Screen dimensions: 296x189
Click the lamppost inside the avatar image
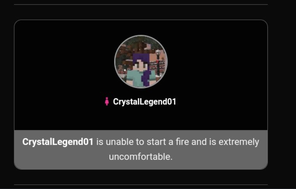(158, 62)
